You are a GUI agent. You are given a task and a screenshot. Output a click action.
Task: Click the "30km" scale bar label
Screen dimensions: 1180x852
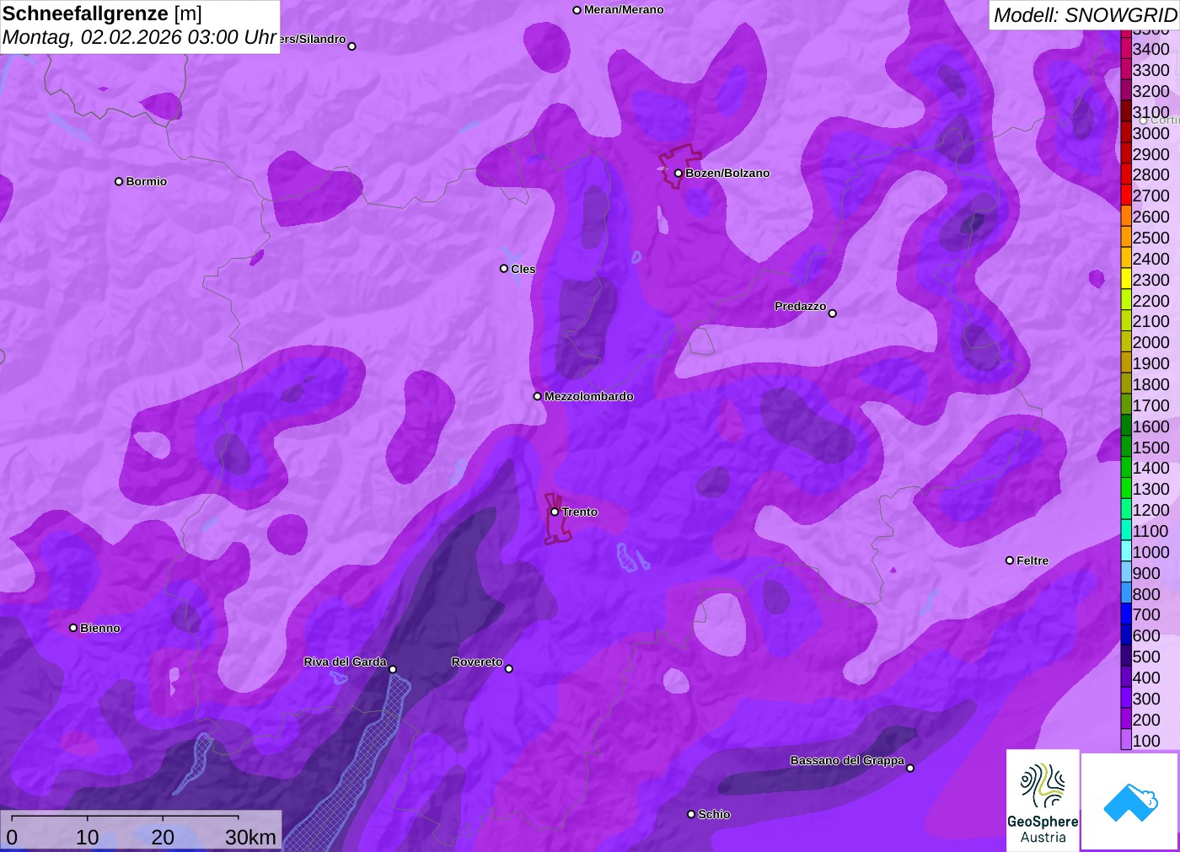tap(250, 837)
